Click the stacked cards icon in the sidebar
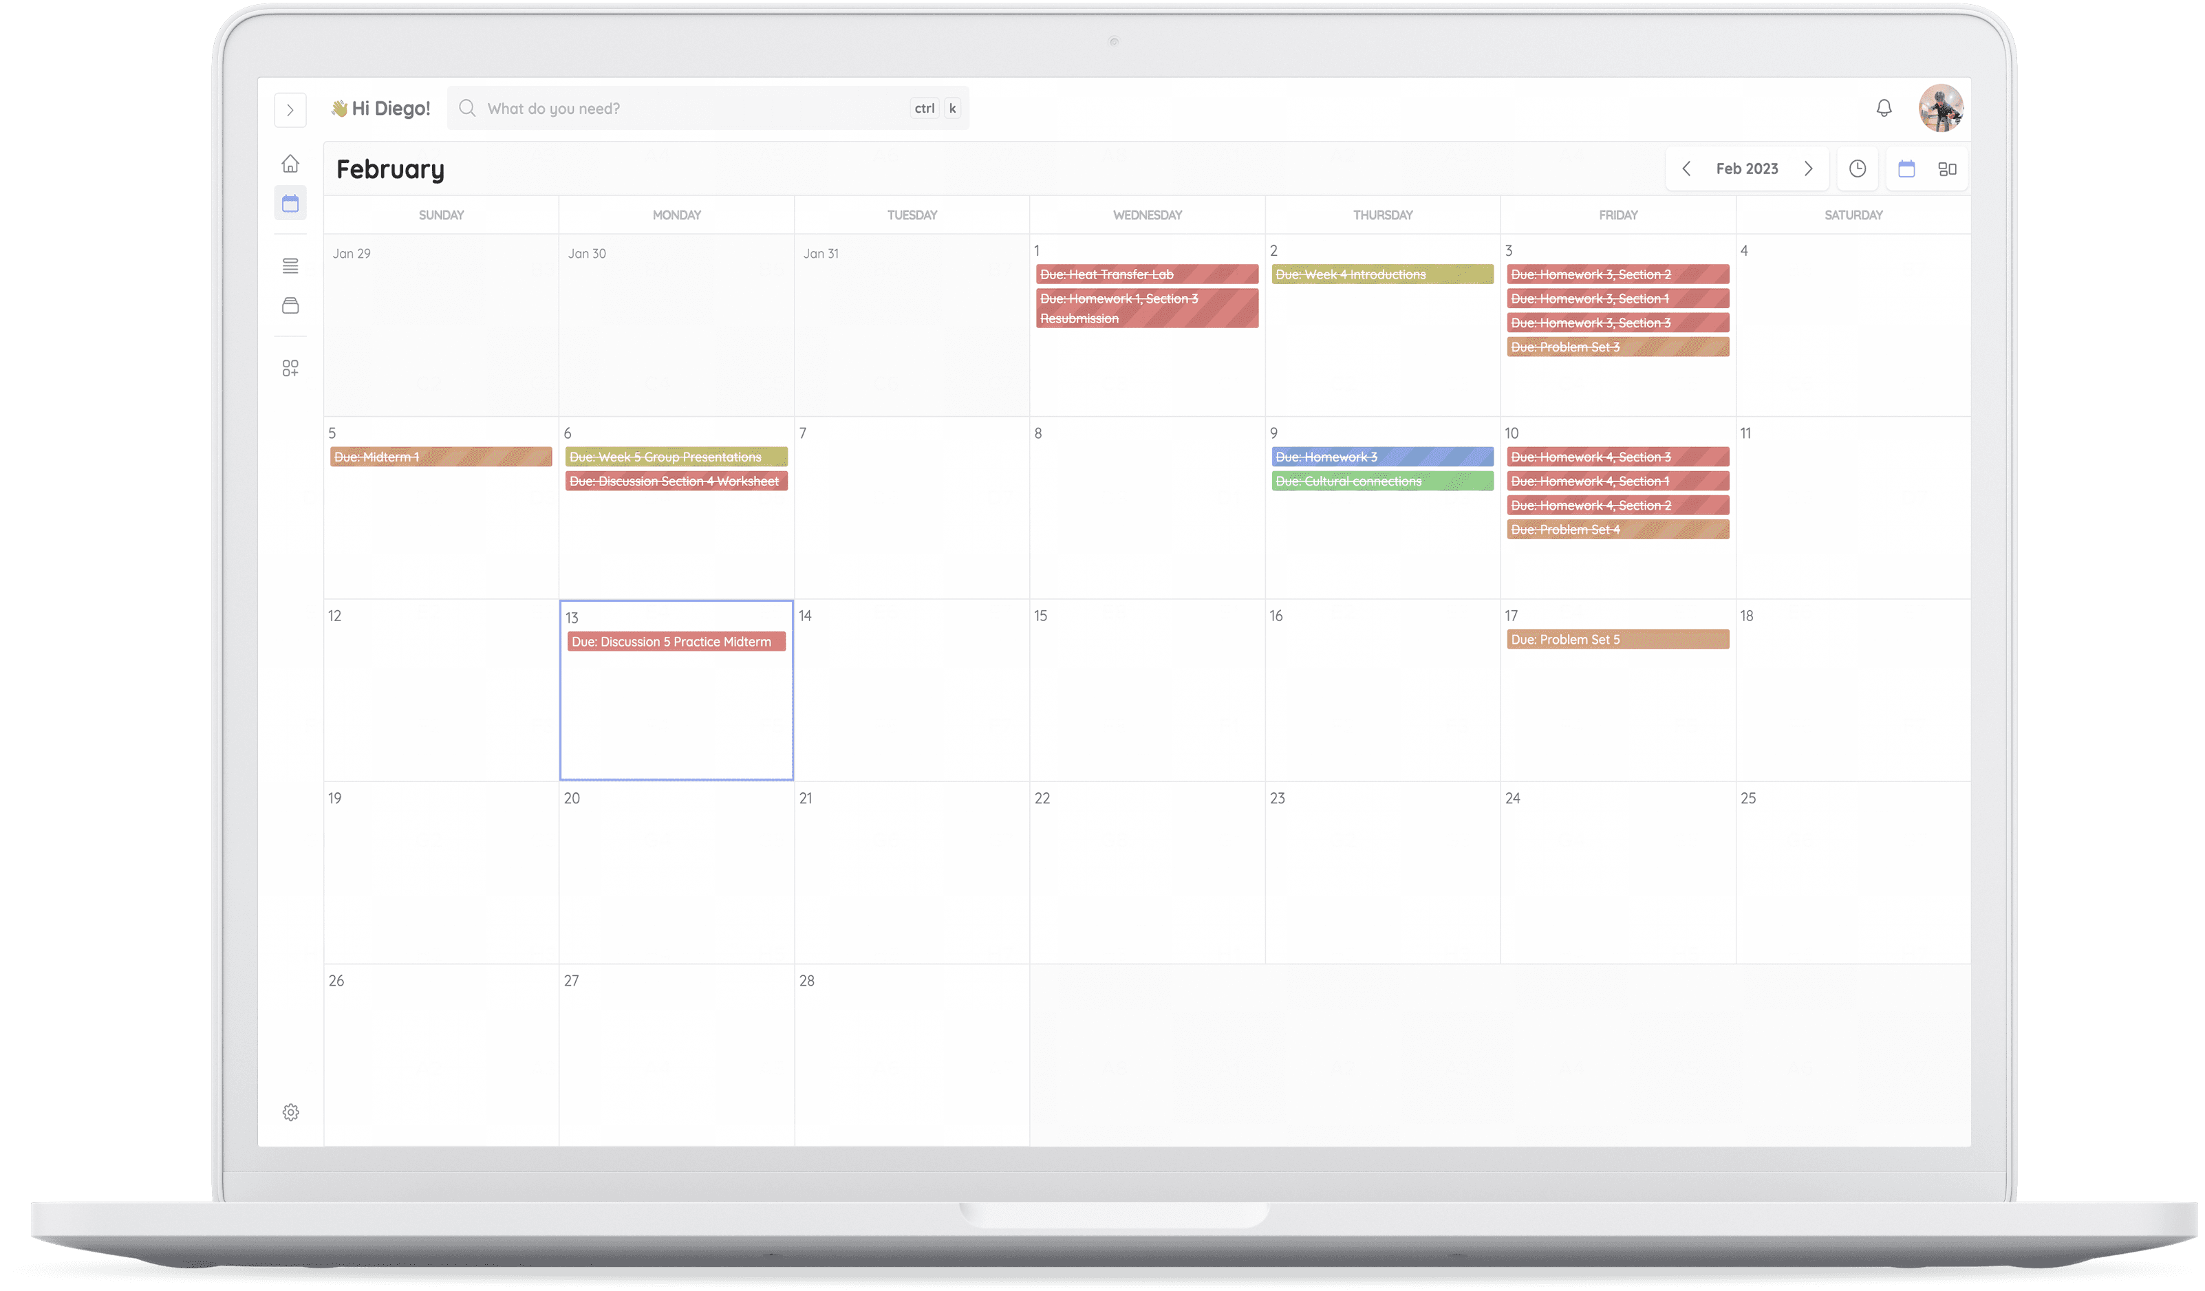Image resolution: width=2205 pixels, height=1291 pixels. coord(290,305)
